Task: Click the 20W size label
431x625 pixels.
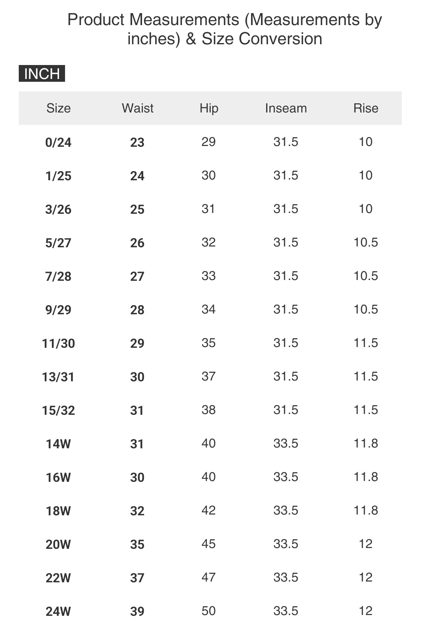Action: tap(58, 544)
